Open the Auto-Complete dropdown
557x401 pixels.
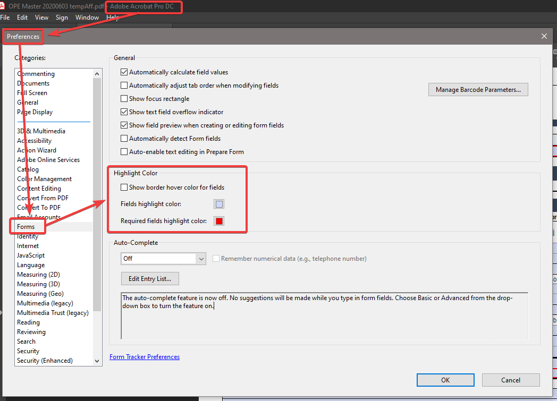201,259
